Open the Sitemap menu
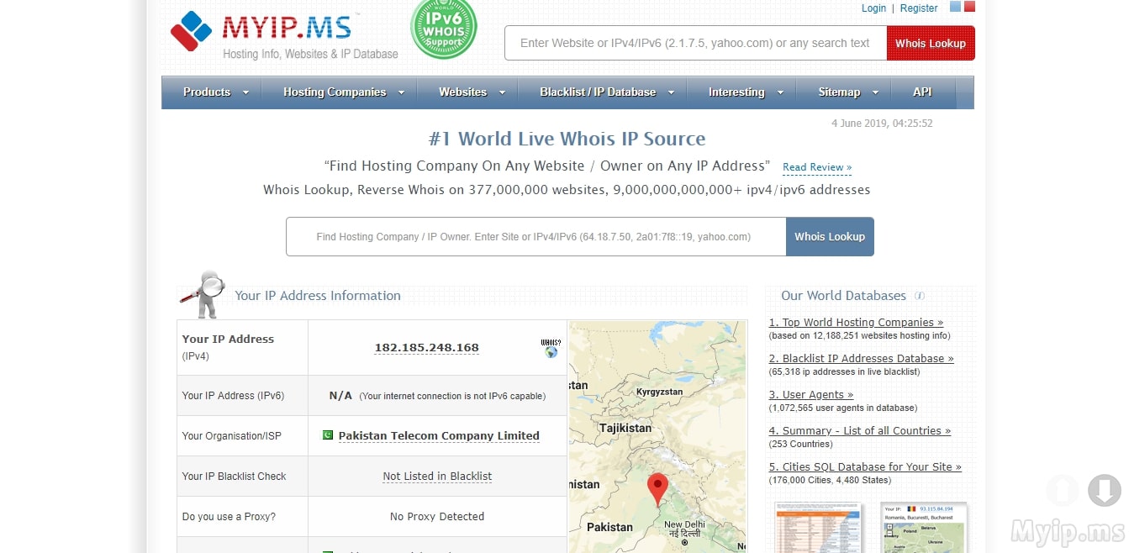Viewport: 1129px width, 553px height. point(839,92)
